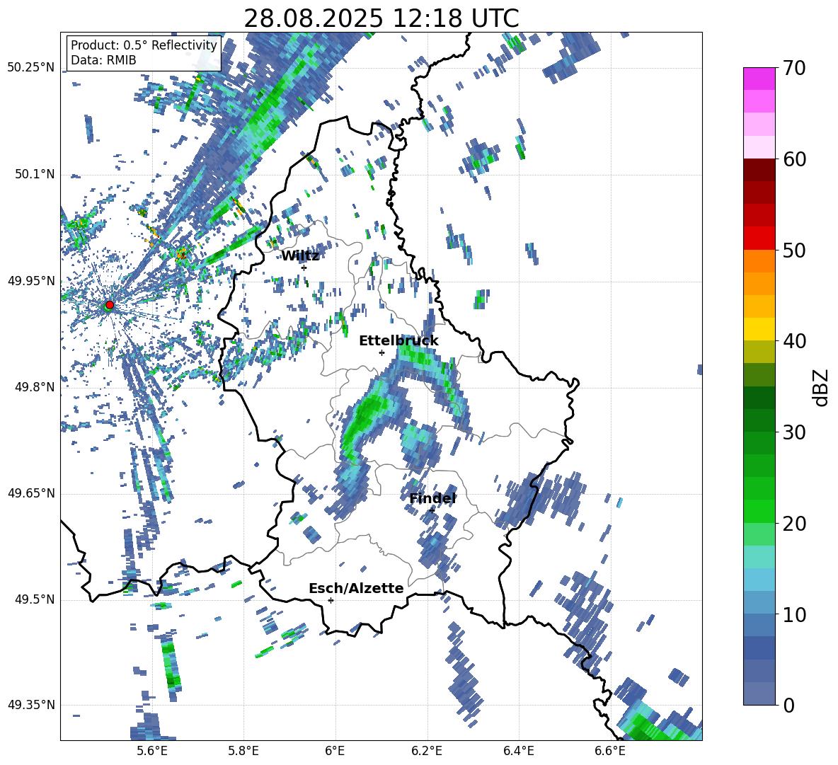Click the Esch/Alzette location cross marker
This screenshot has height=765, width=838.
331,600
